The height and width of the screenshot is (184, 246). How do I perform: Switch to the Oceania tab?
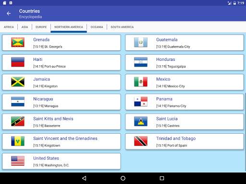click(97, 27)
